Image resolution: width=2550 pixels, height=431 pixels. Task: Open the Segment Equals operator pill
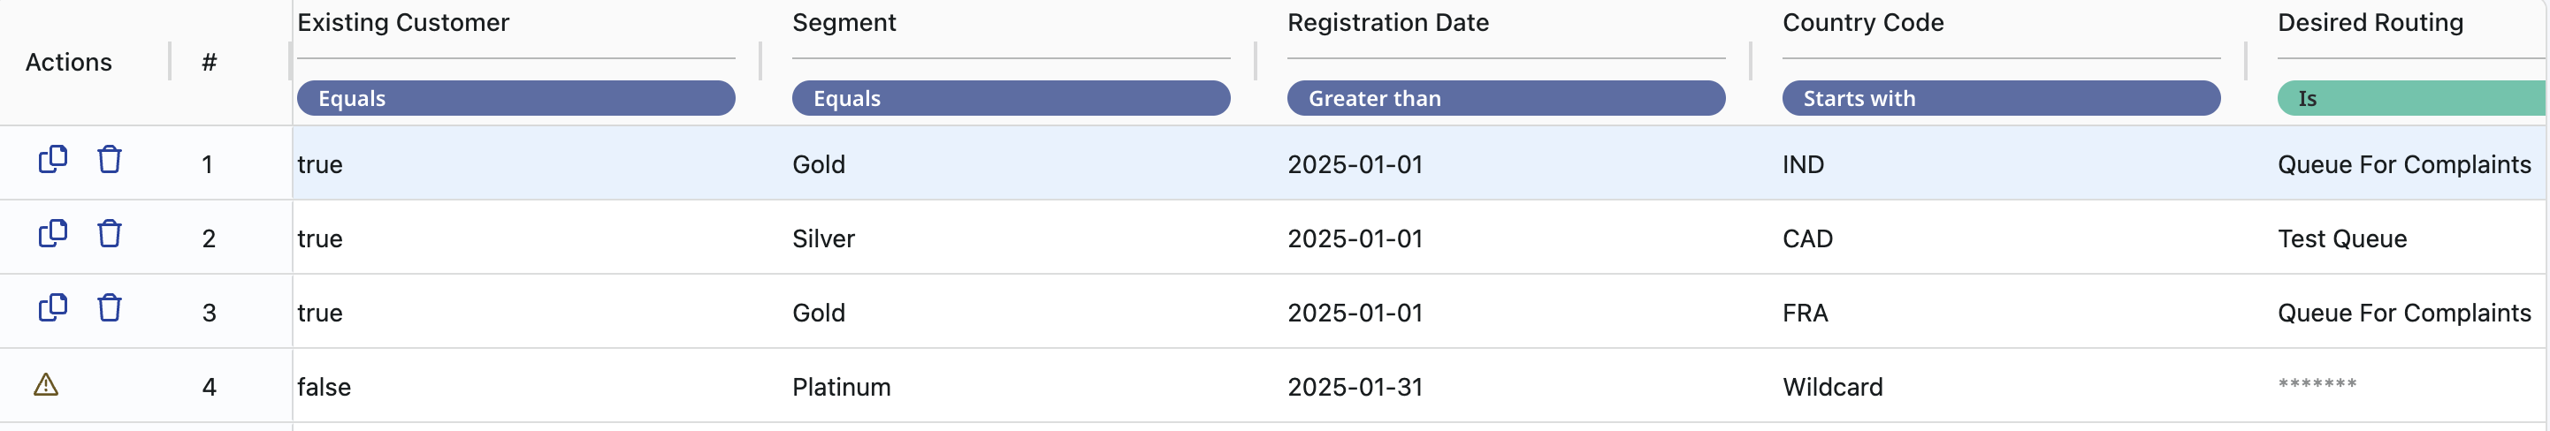point(1010,99)
